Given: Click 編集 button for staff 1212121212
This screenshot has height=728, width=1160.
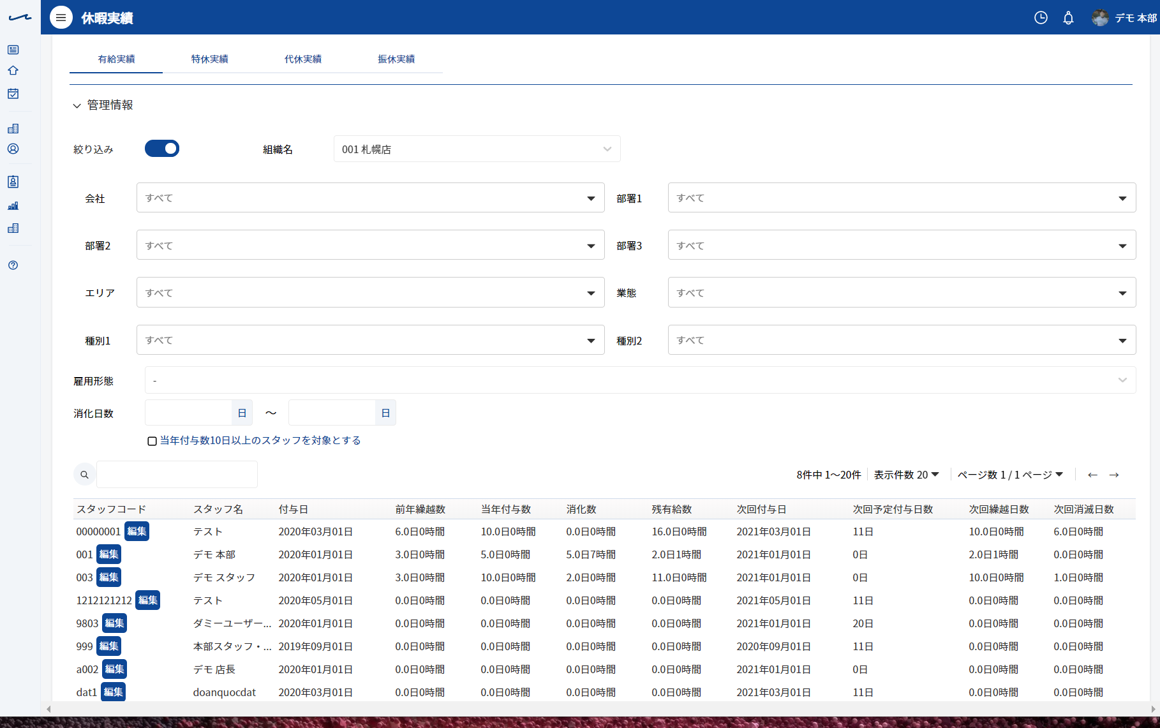Looking at the screenshot, I should point(148,600).
